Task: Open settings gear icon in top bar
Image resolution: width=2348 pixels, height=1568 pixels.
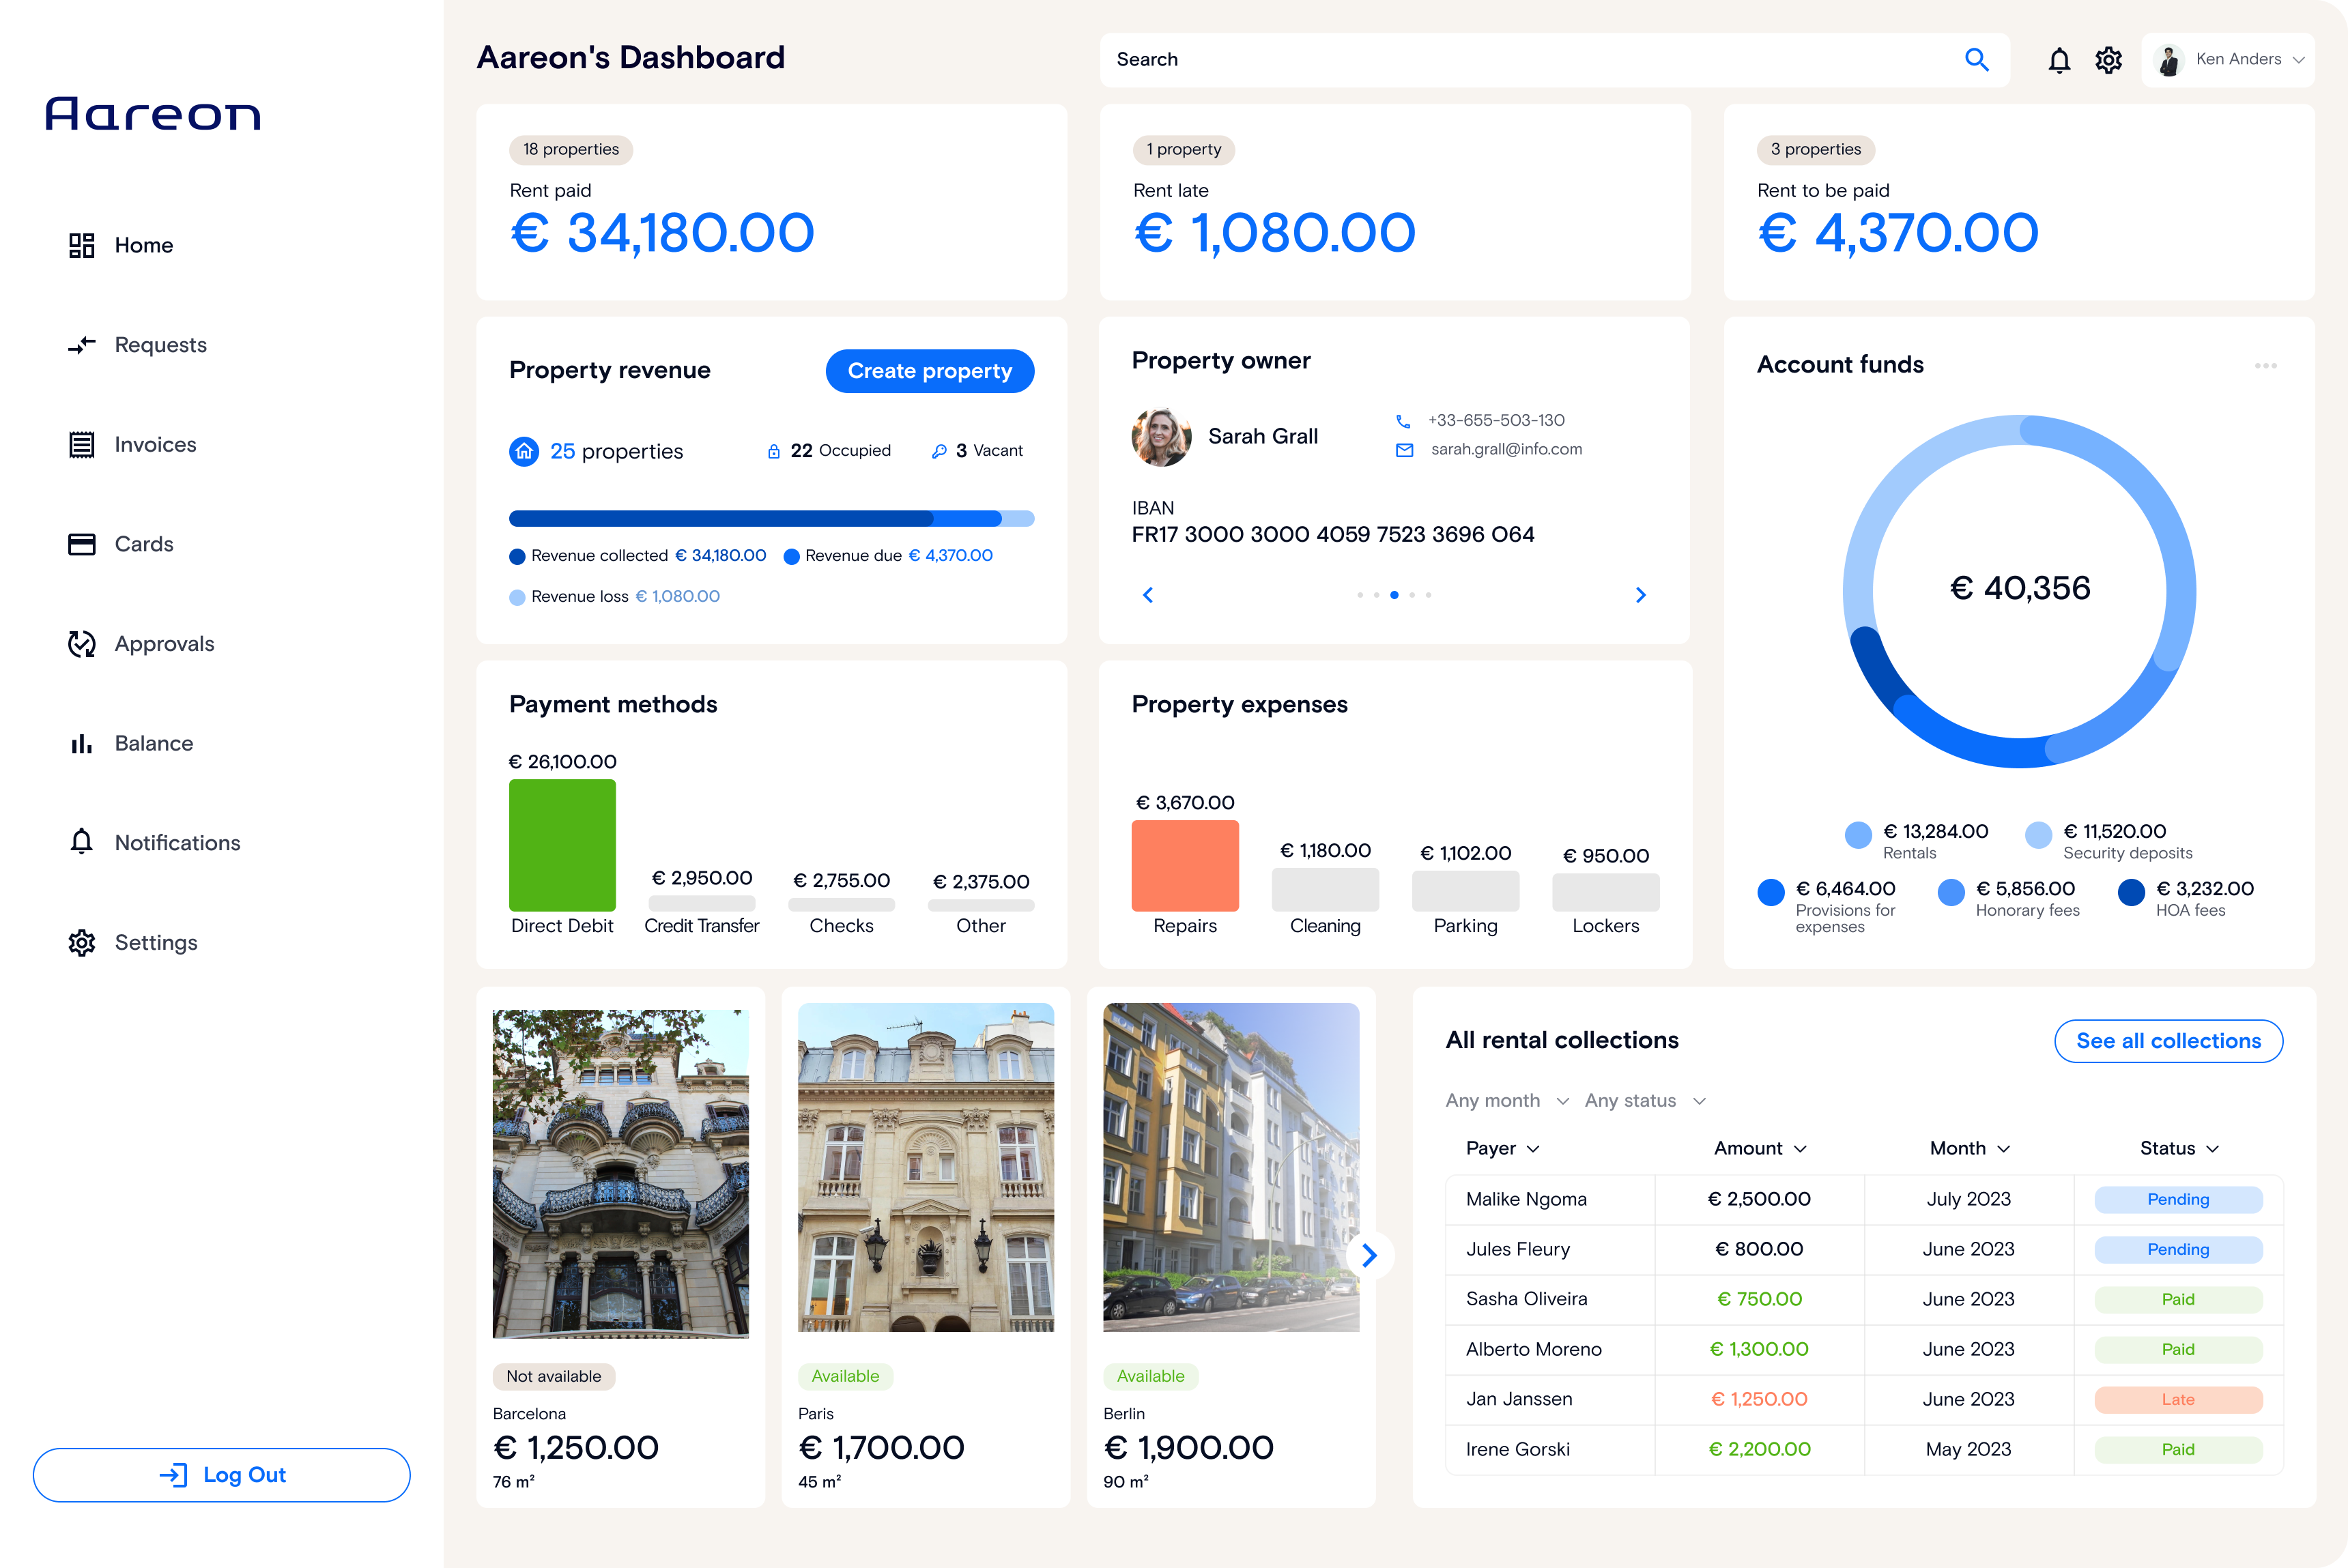Action: pos(2108,61)
